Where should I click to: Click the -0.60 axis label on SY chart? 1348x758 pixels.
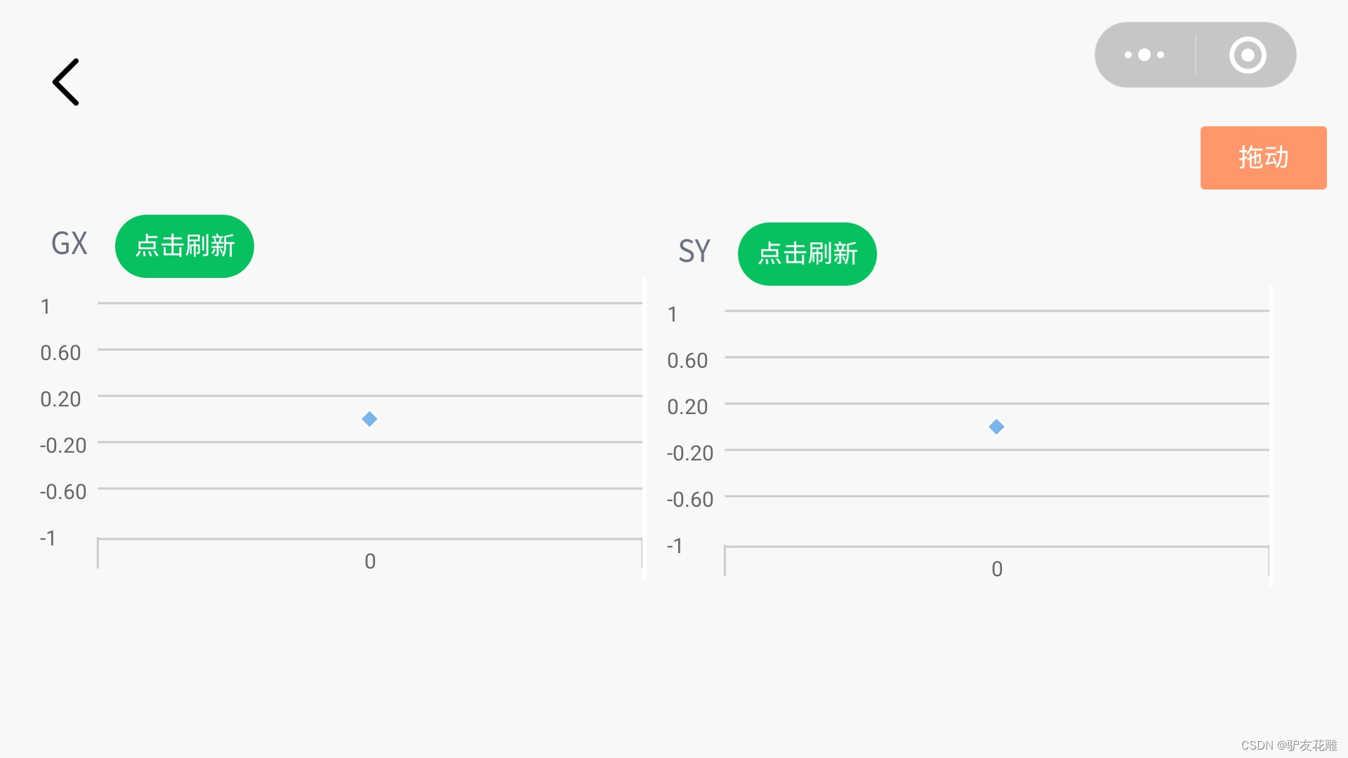coord(689,500)
